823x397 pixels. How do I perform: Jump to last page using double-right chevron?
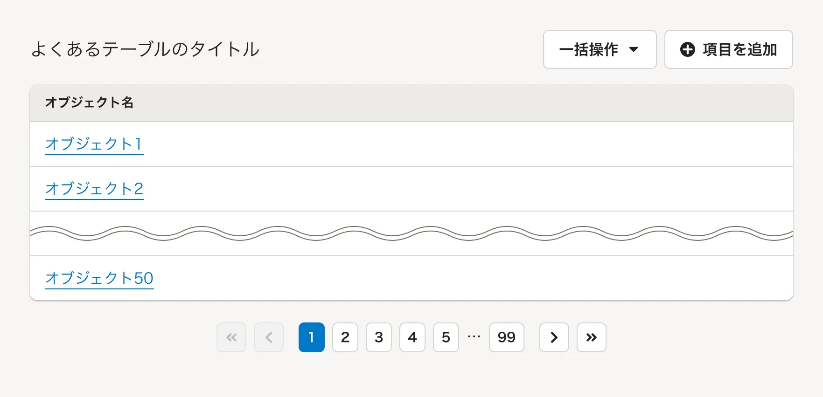click(x=591, y=337)
